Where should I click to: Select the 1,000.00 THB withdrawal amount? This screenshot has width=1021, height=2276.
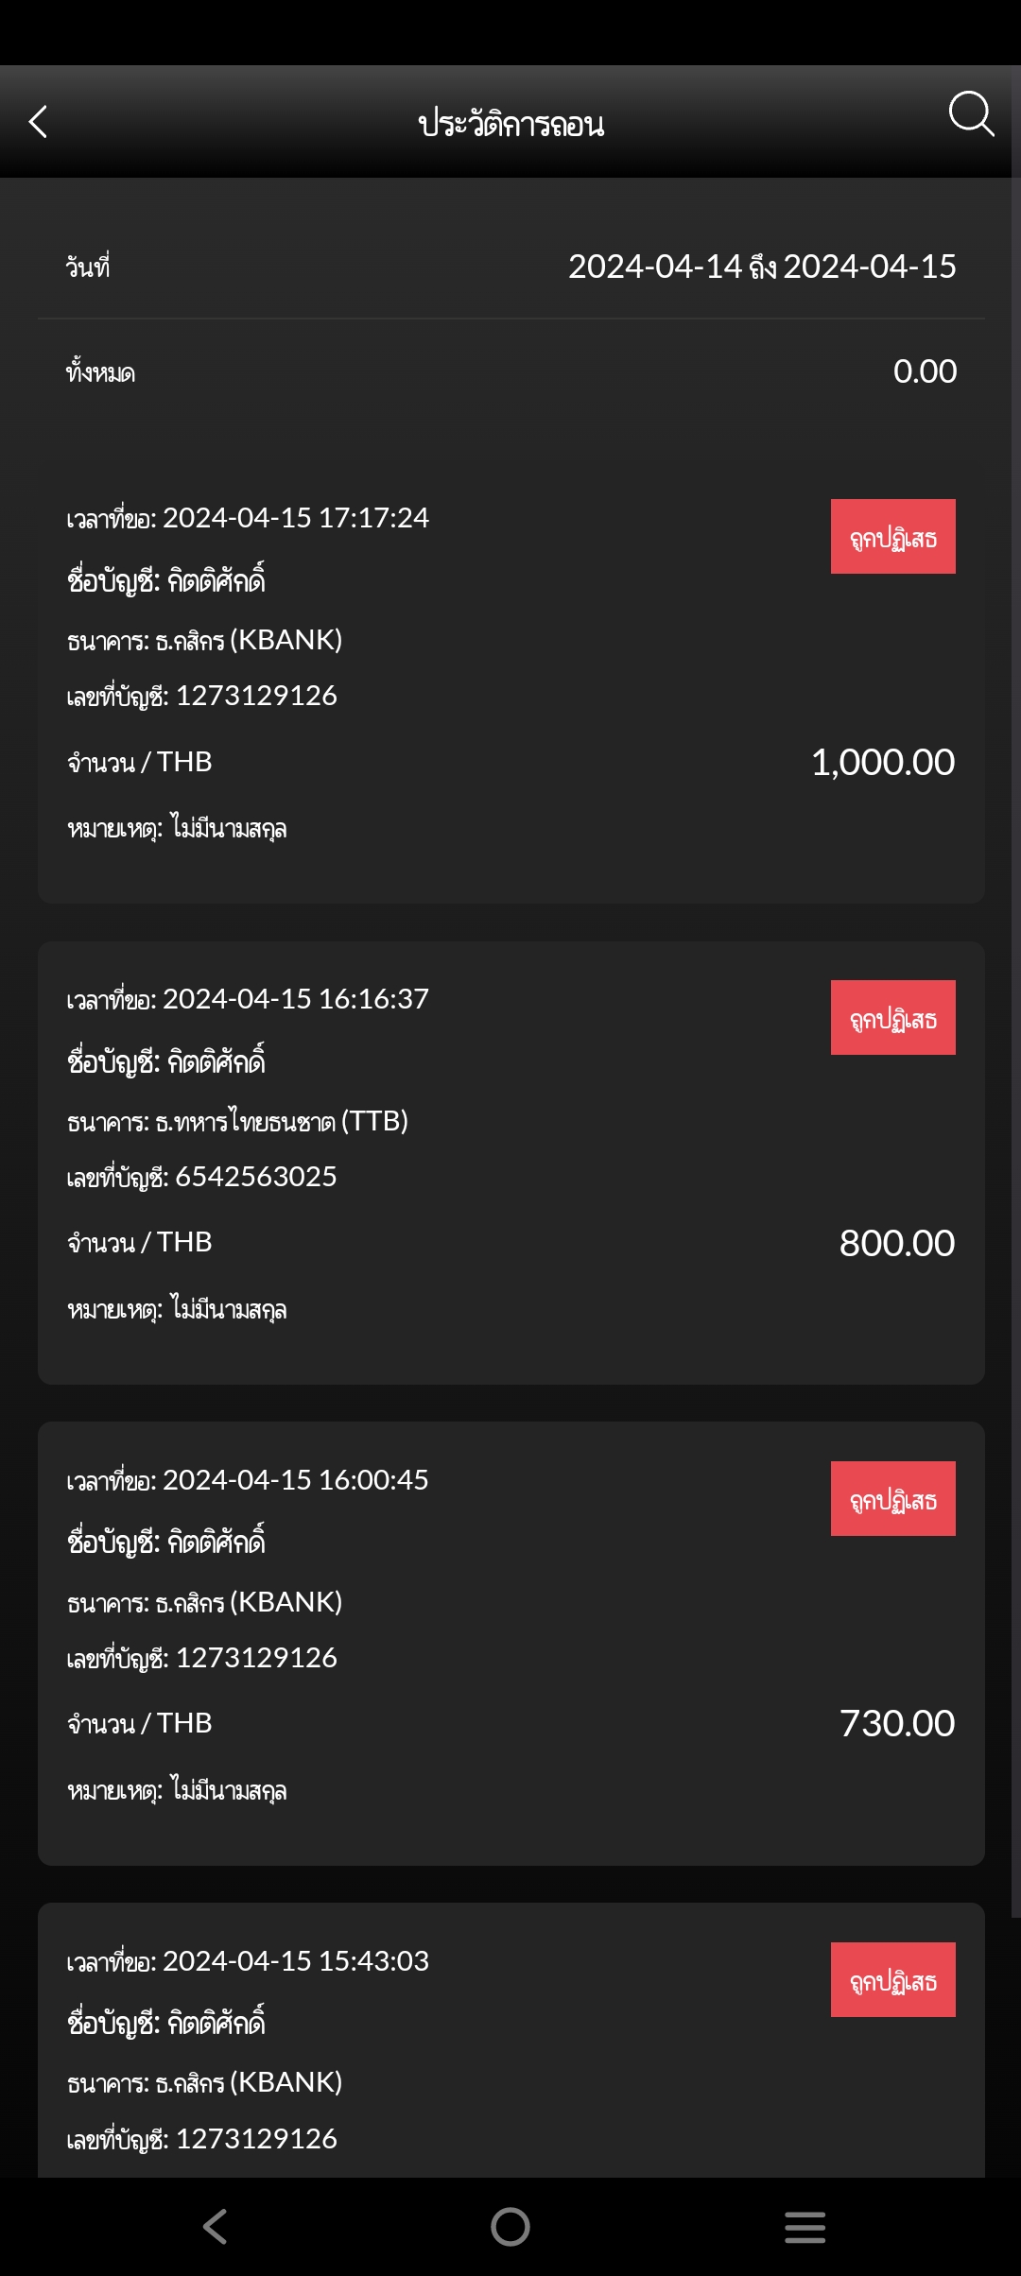882,763
